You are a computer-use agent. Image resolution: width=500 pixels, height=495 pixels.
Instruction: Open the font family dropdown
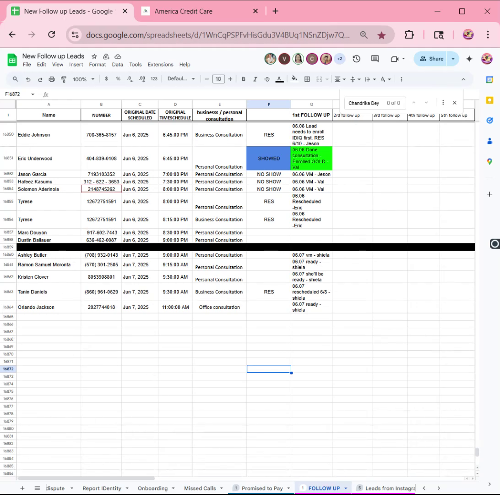click(181, 79)
